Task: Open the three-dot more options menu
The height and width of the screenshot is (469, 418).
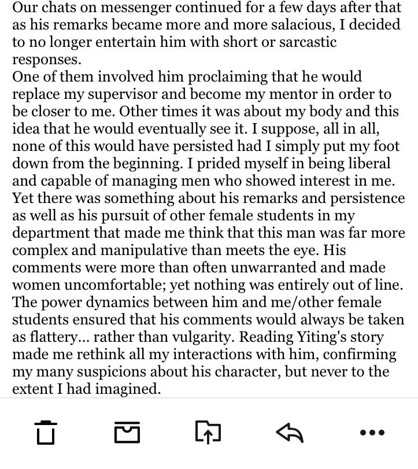Action: pyautogui.click(x=372, y=433)
